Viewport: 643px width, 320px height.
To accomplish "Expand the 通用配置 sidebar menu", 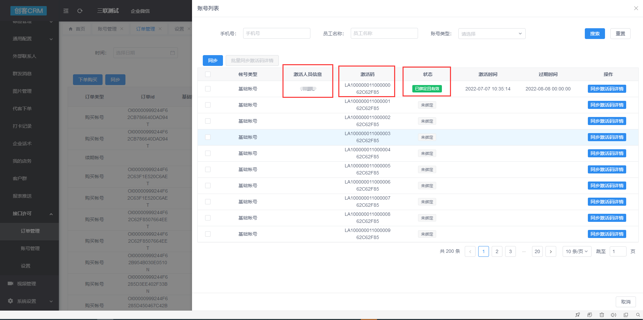I will click(x=29, y=39).
